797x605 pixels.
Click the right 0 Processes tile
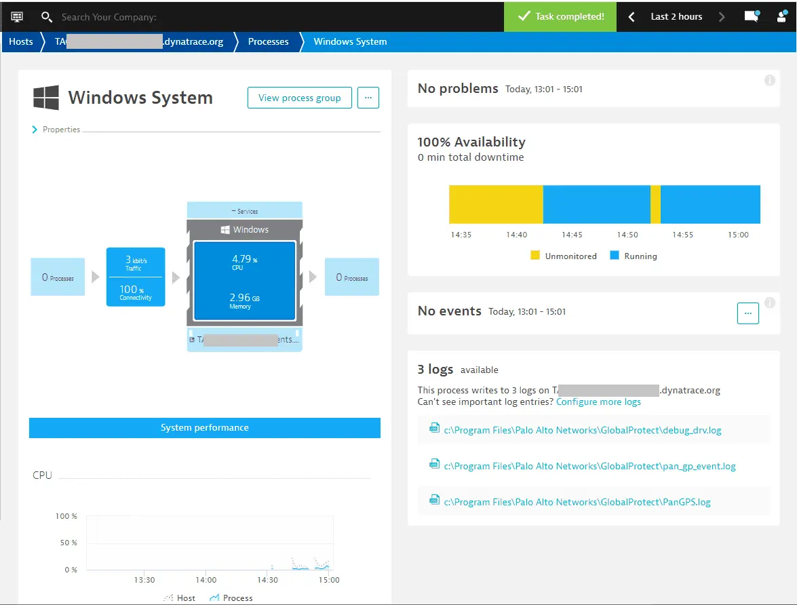pyautogui.click(x=352, y=277)
